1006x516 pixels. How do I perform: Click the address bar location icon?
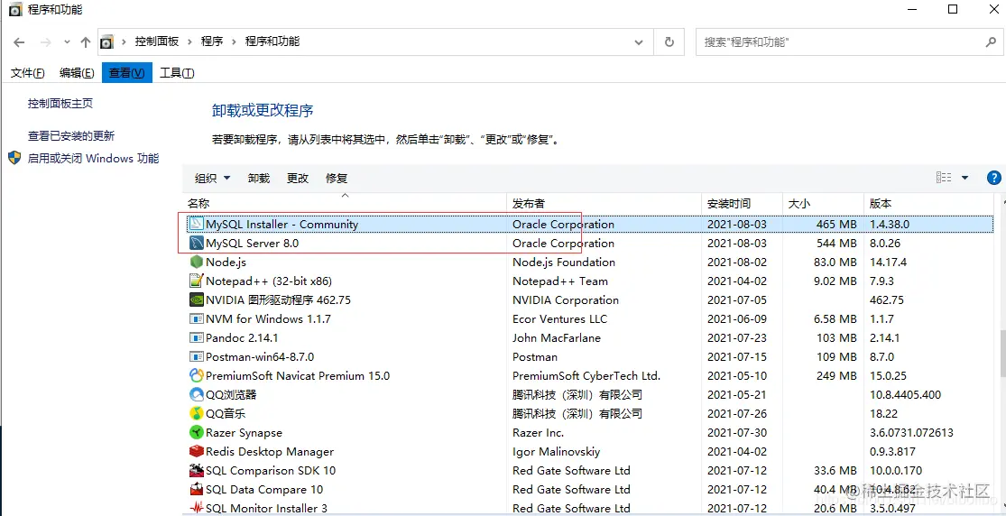pyautogui.click(x=107, y=41)
